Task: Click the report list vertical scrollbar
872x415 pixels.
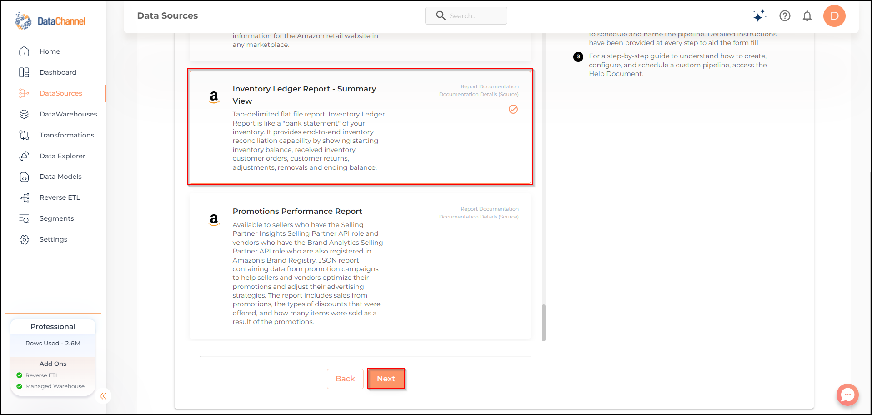Action: (x=543, y=323)
